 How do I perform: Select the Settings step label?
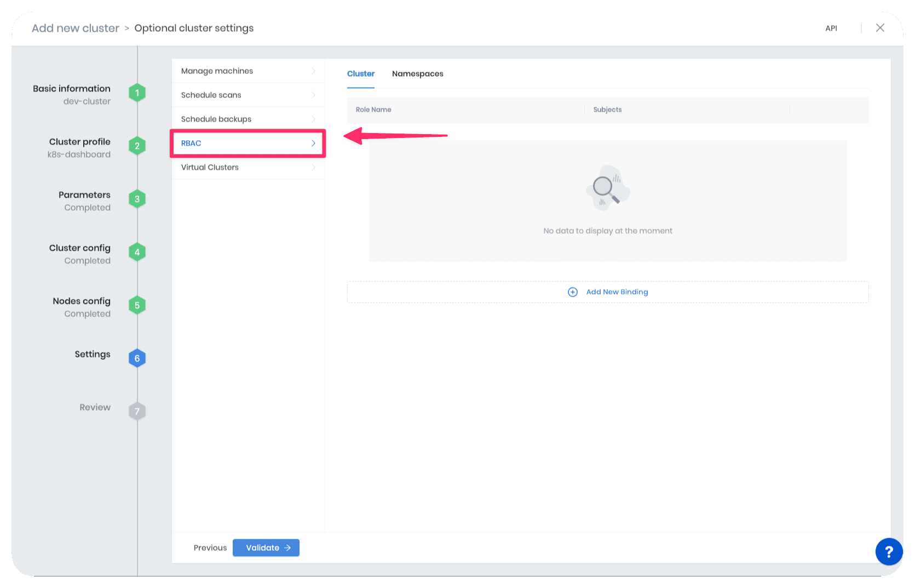[93, 354]
